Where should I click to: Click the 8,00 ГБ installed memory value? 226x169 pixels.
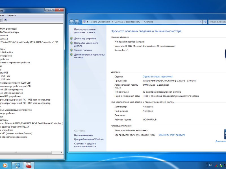tap(156, 85)
